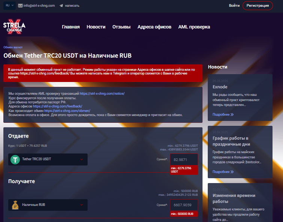Click the info@strl-x-chng.com email link
The image size is (283, 222).
[39, 6]
